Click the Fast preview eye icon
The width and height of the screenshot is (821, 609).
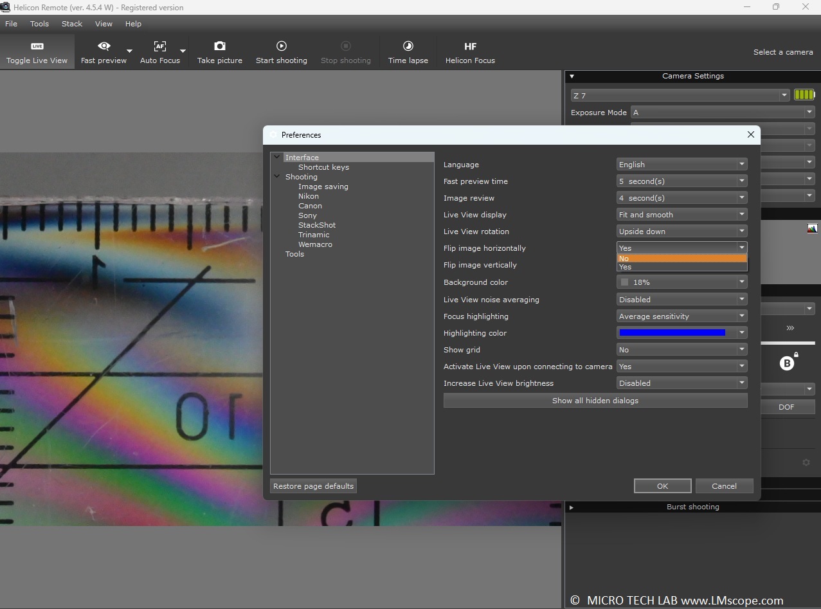click(x=104, y=46)
